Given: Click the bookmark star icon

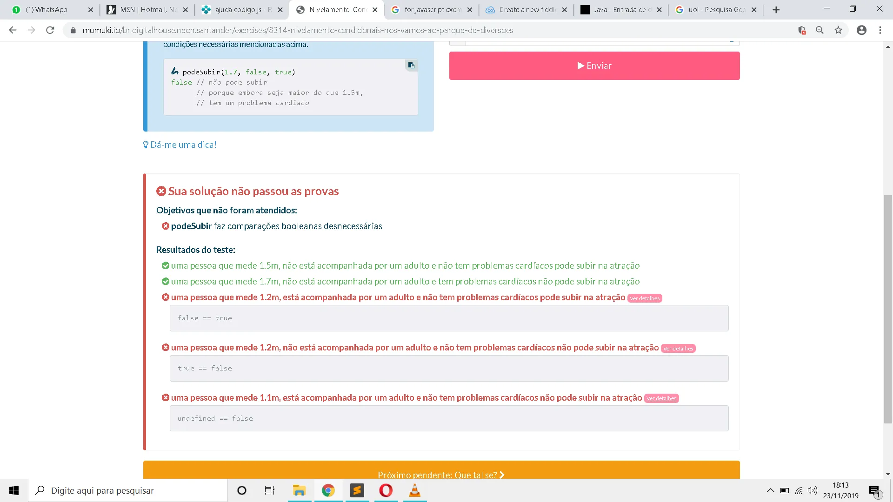Looking at the screenshot, I should pos(838,30).
